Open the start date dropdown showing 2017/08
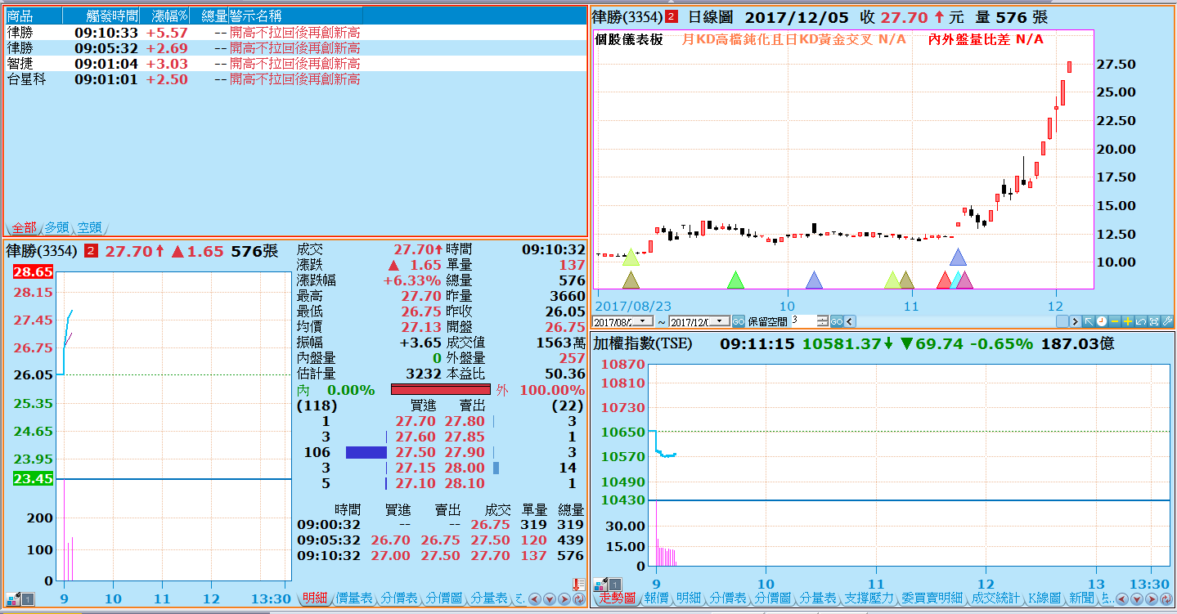Viewport: 1177px width, 614px height. [643, 321]
